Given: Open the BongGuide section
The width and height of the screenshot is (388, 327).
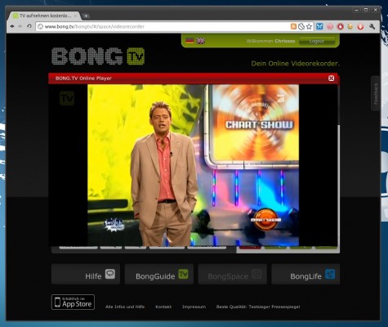Looking at the screenshot, I should [159, 274].
